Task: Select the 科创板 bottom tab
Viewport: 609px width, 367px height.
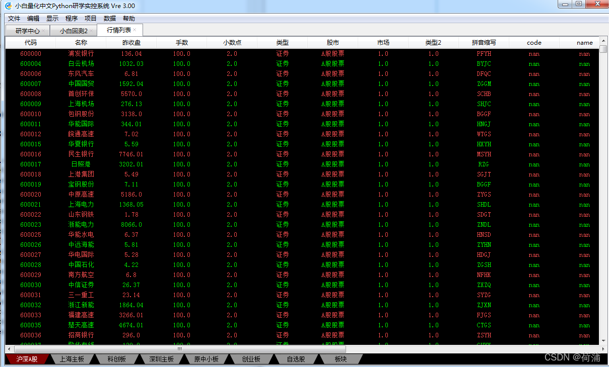Action: click(117, 359)
